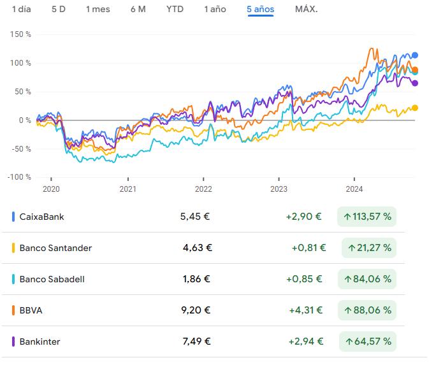Open the Banco Santander stock row
The height and width of the screenshot is (367, 429).
(55, 248)
